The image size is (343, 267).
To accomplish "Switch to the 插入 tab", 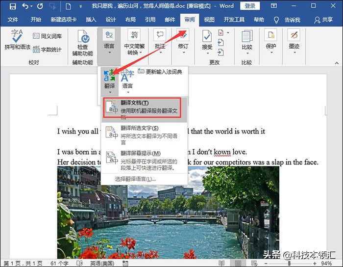I will [x=91, y=20].
